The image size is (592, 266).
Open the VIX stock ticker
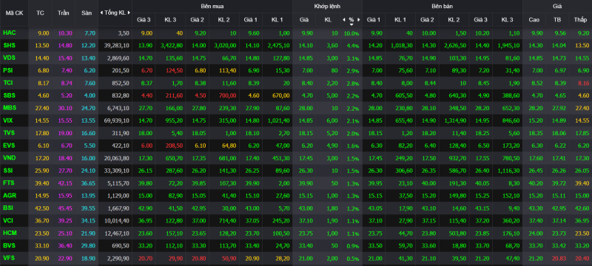point(8,120)
